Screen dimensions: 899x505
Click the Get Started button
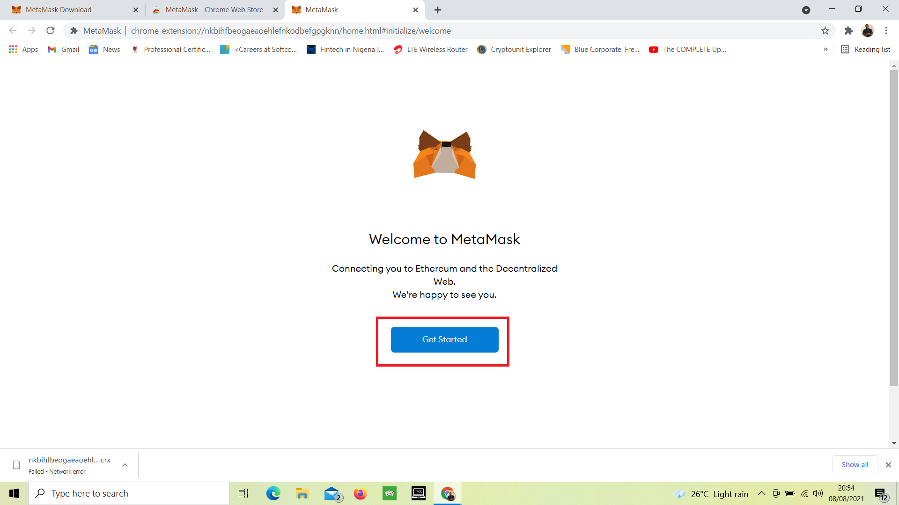coord(444,339)
